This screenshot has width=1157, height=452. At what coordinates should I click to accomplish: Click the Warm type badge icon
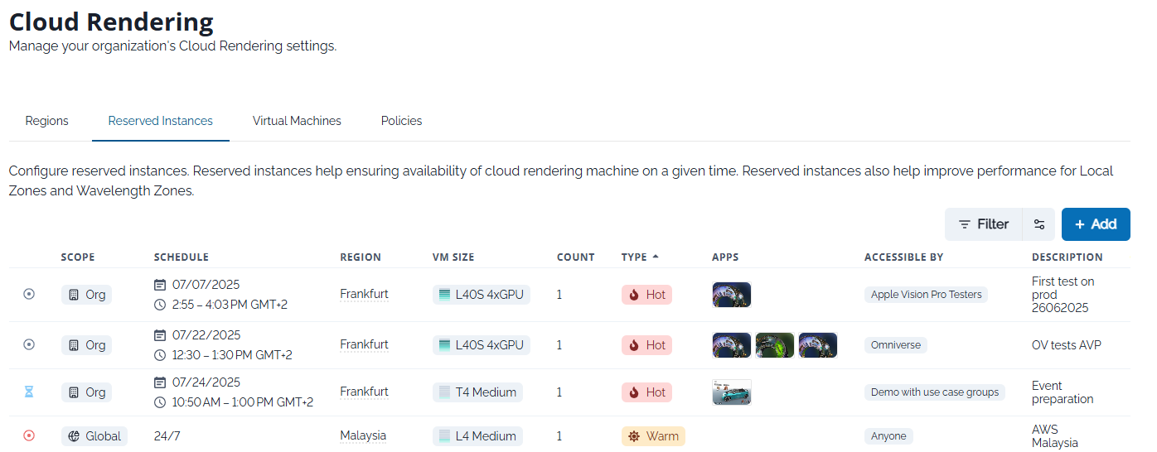coord(634,436)
